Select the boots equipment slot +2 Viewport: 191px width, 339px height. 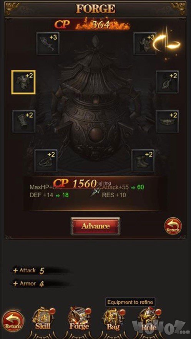pyautogui.click(x=143, y=160)
